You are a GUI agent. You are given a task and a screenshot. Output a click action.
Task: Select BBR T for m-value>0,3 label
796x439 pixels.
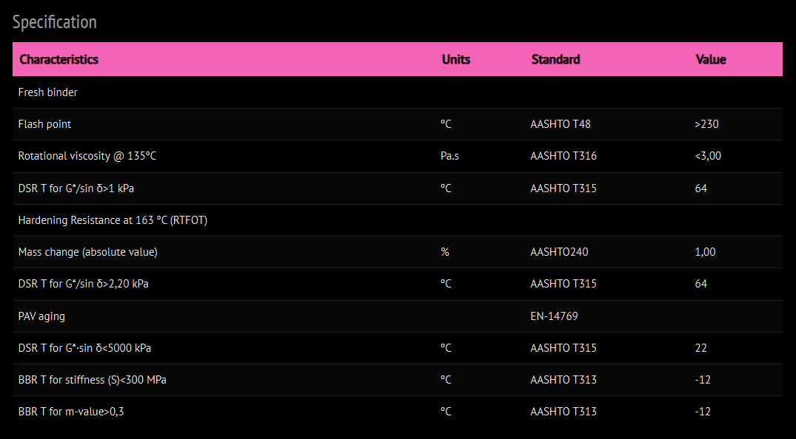coord(71,412)
